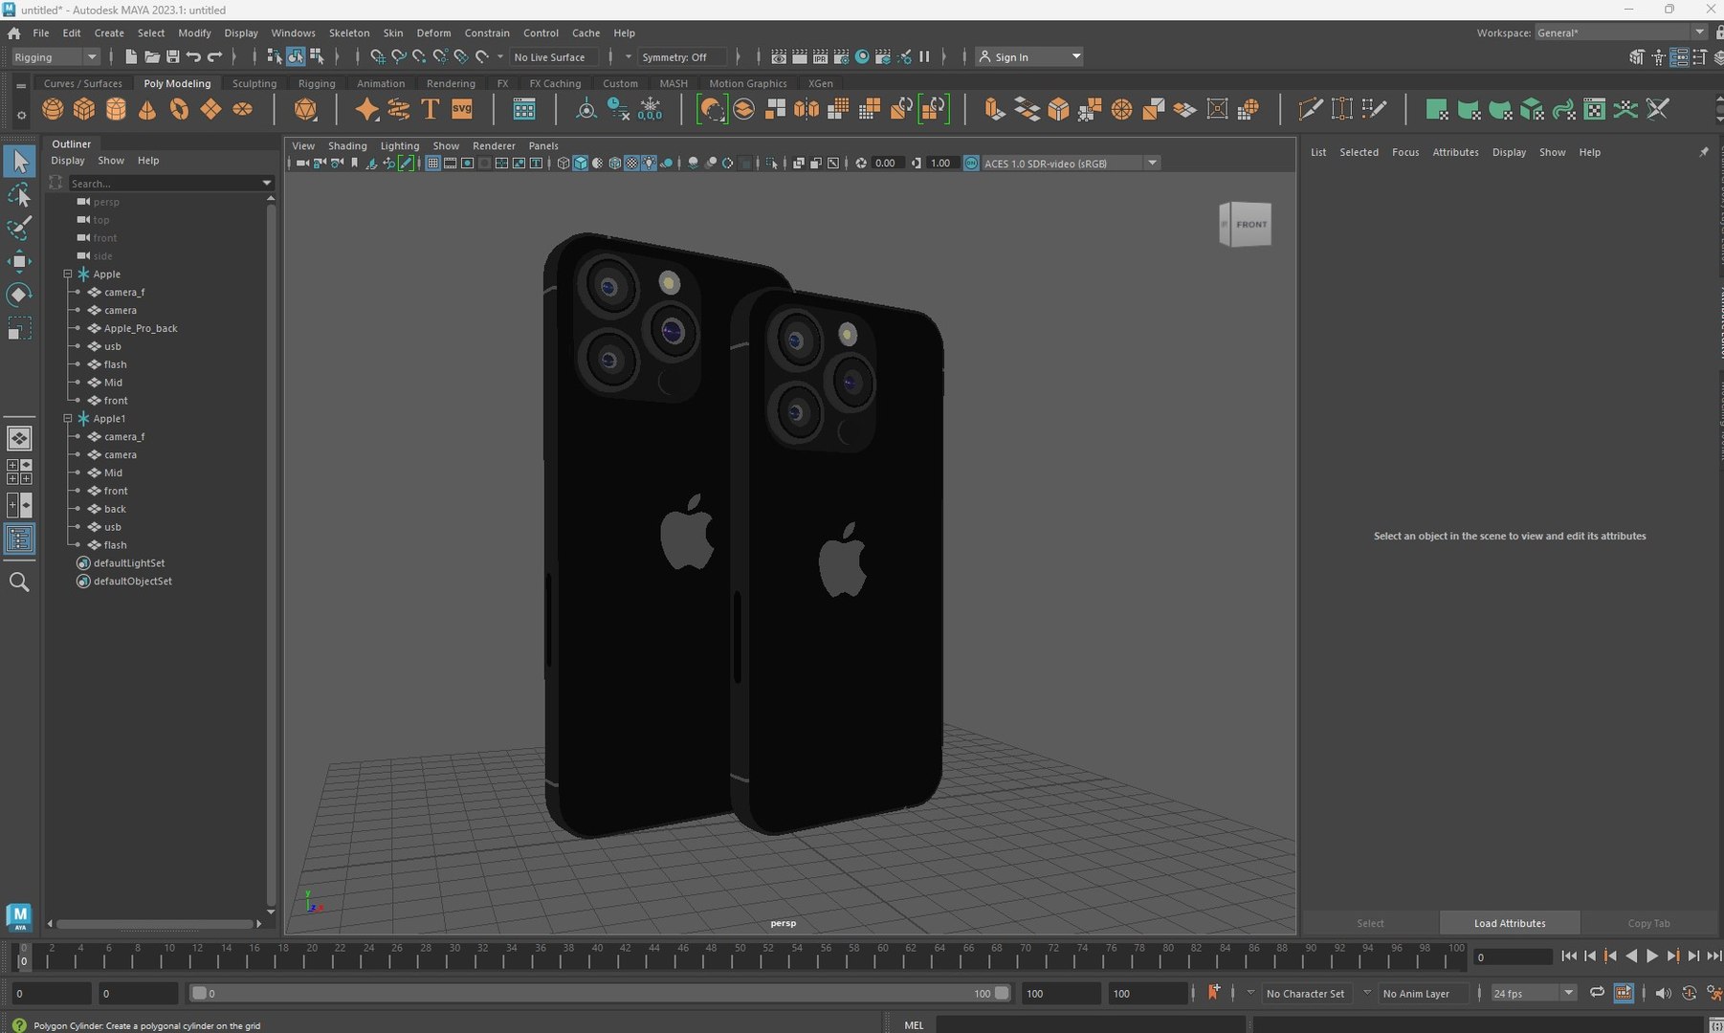Screen dimensions: 1724x1033
Task: Click the Maya home icon in menu bar
Action: pos(13,33)
